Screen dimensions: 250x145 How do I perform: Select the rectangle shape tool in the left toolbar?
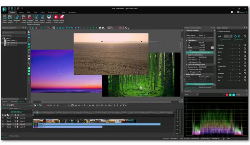[29, 44]
